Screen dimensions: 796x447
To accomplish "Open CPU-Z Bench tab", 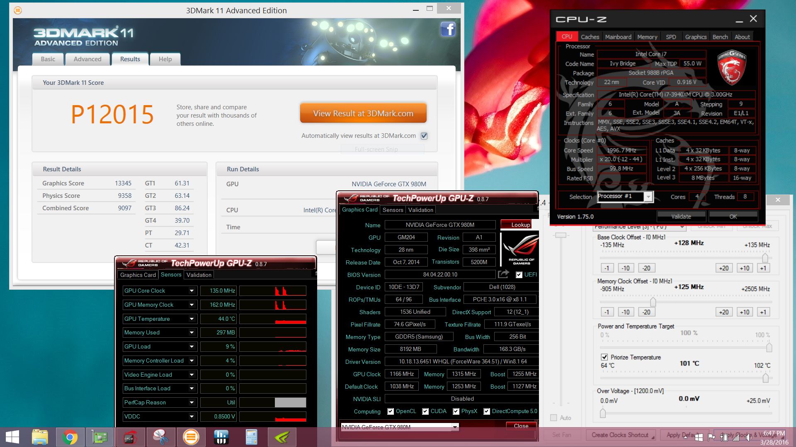I will tap(720, 37).
